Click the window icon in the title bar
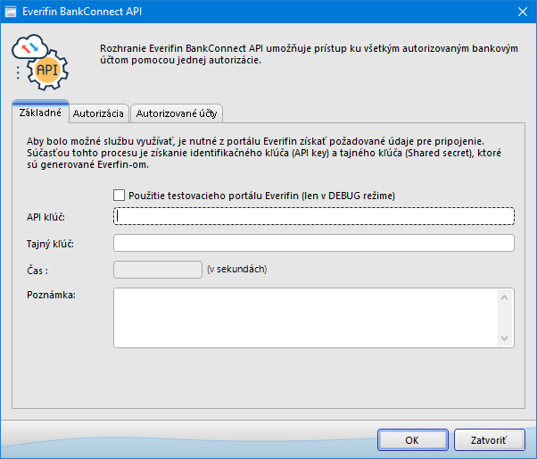This screenshot has width=537, height=459. point(11,12)
